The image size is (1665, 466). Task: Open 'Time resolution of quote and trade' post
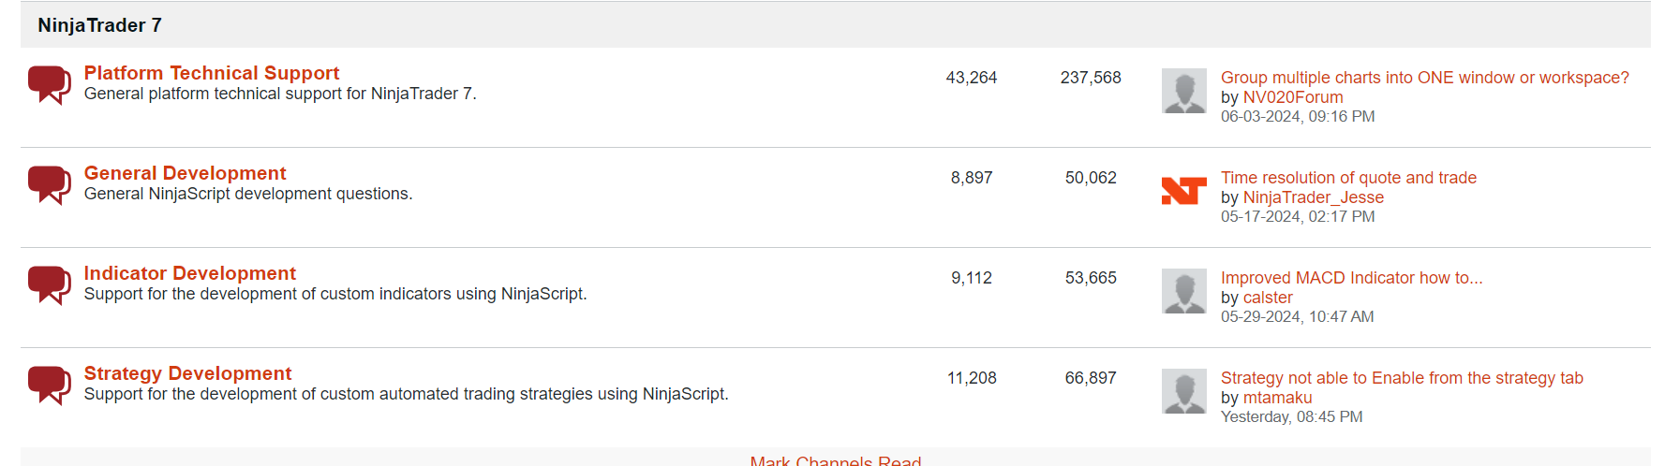[1348, 178]
